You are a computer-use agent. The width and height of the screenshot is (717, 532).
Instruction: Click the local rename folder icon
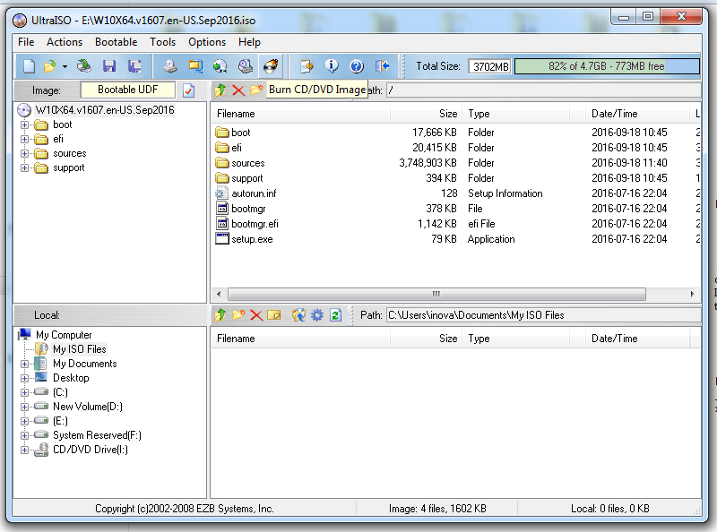point(274,315)
